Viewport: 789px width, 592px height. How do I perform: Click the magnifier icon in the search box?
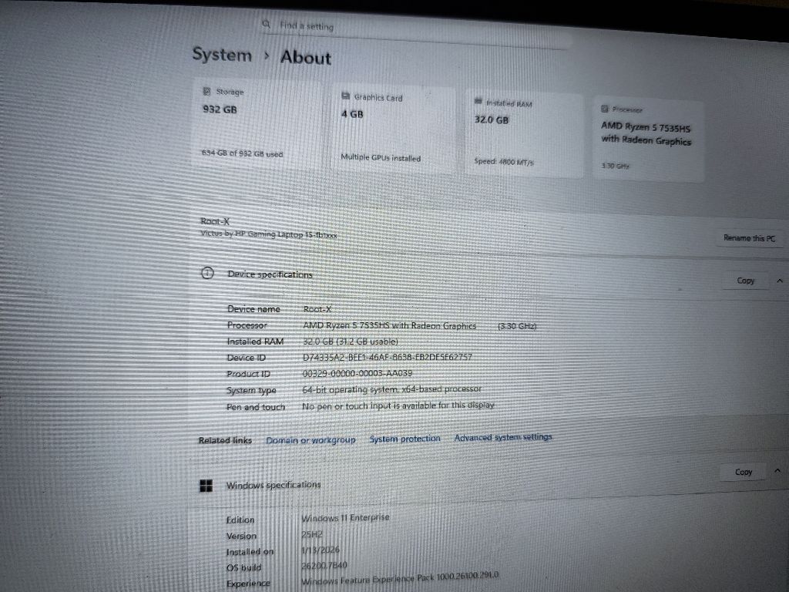[x=267, y=25]
